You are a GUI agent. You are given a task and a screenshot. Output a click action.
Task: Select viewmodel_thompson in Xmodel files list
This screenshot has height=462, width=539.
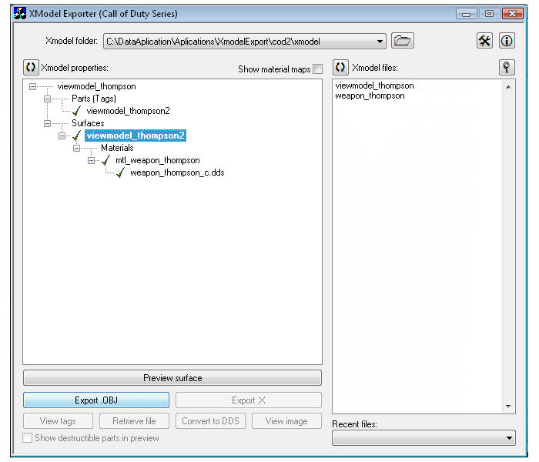click(374, 85)
